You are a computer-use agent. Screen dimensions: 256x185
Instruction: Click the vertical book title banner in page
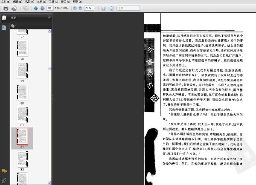[149, 75]
